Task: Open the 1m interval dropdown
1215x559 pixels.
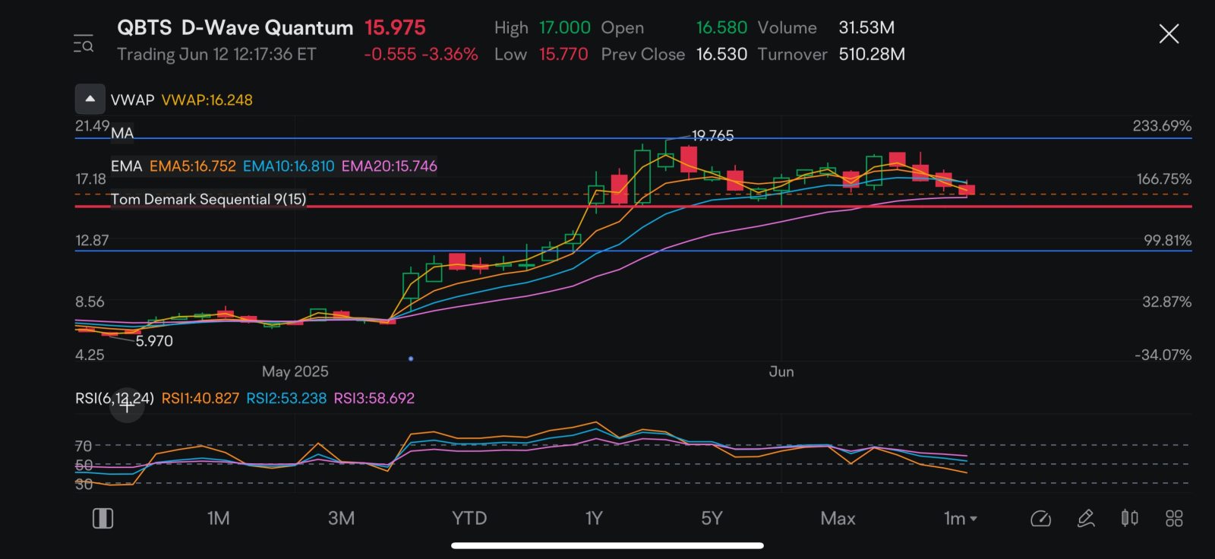Action: (960, 519)
